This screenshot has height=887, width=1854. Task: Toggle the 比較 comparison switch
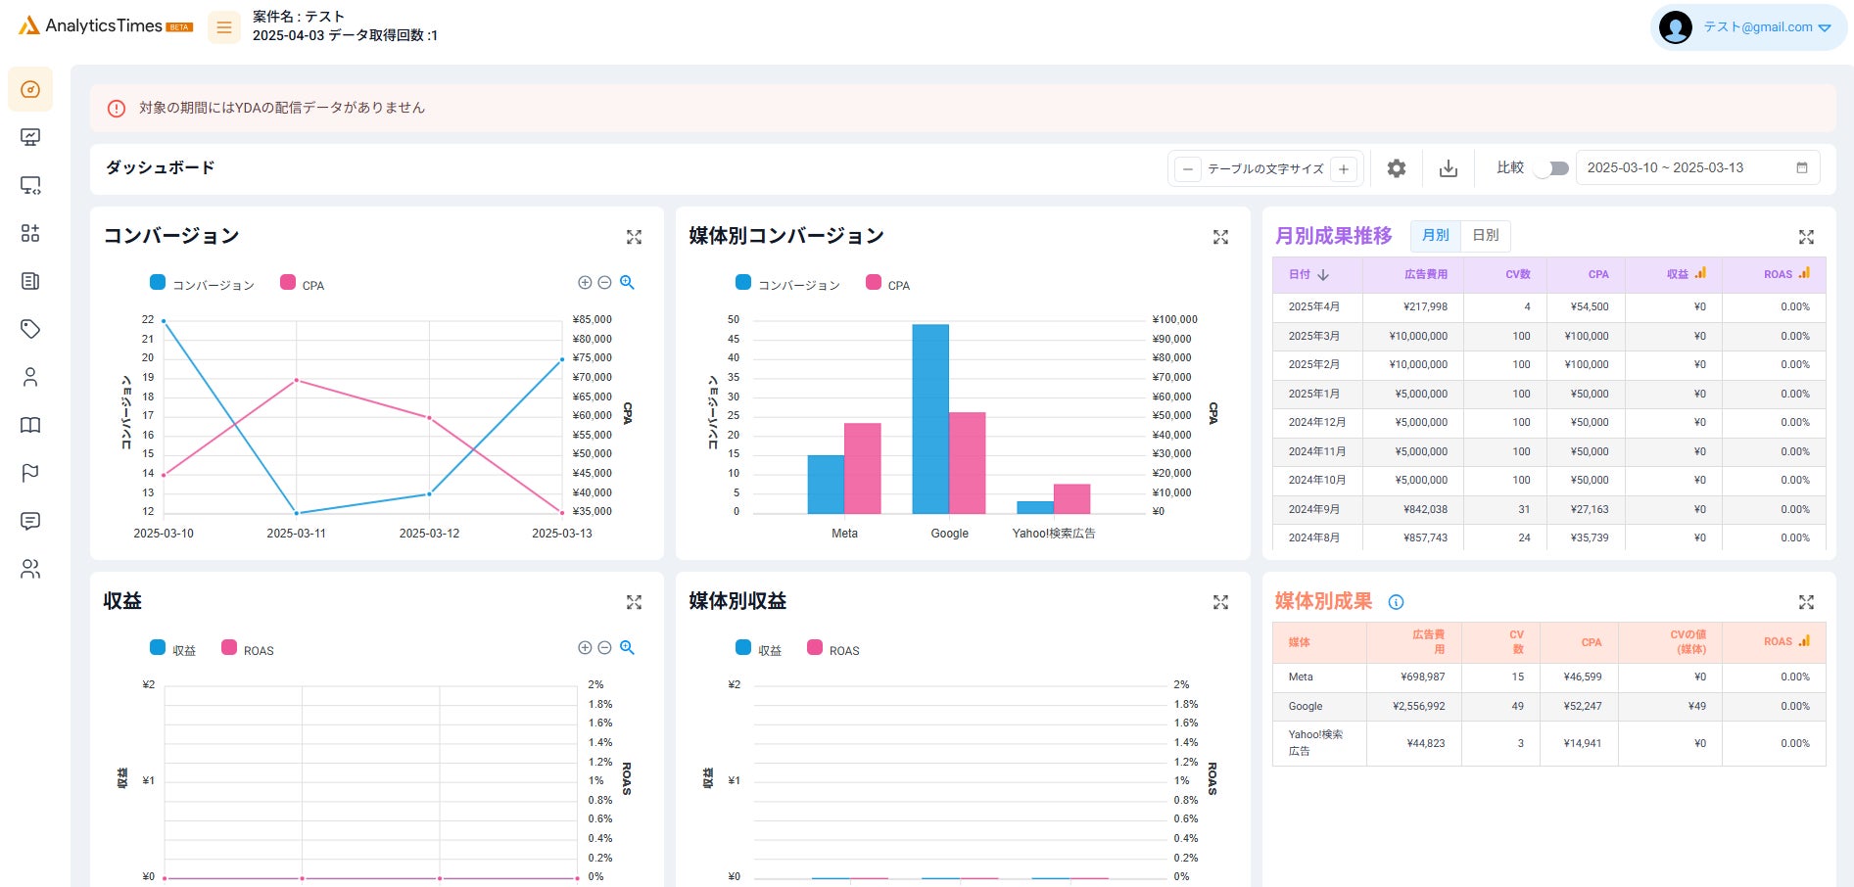pyautogui.click(x=1551, y=168)
